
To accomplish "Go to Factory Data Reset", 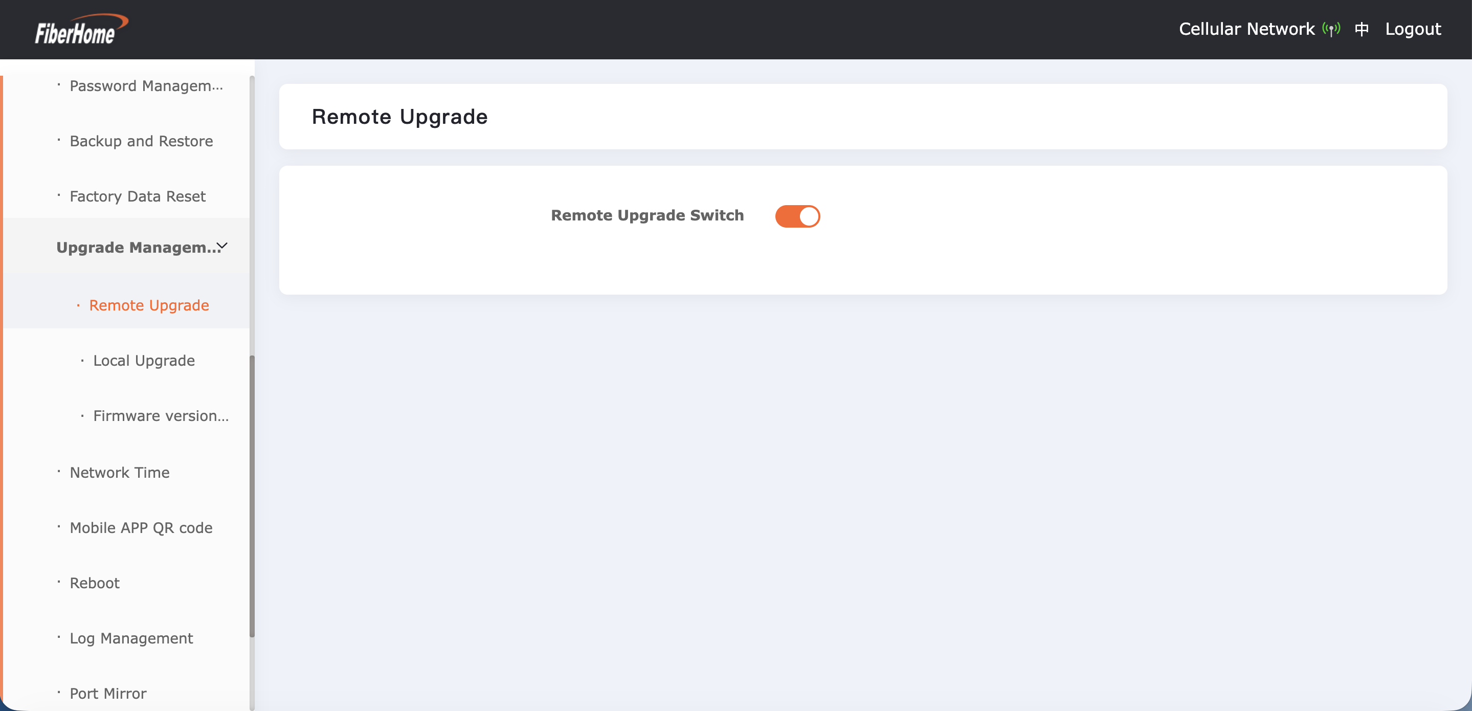I will tap(137, 196).
